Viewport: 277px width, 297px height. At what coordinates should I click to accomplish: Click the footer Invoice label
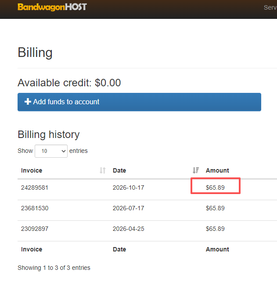pyautogui.click(x=32, y=249)
